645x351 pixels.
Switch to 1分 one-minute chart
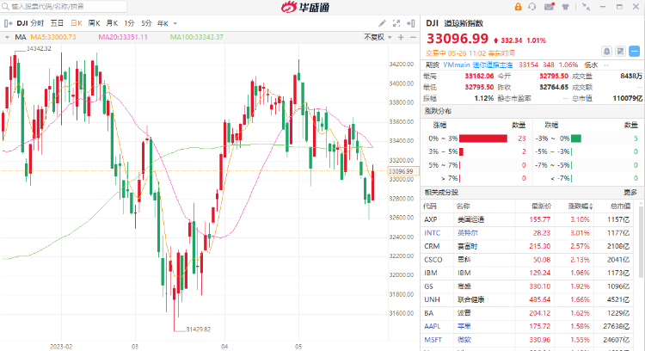130,23
